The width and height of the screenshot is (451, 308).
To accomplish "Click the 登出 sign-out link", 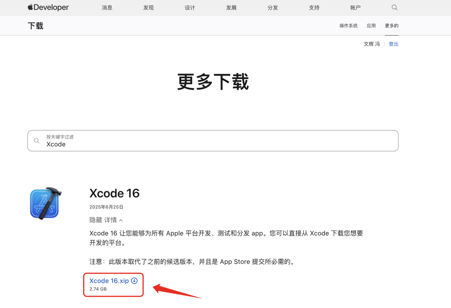I will [x=393, y=44].
